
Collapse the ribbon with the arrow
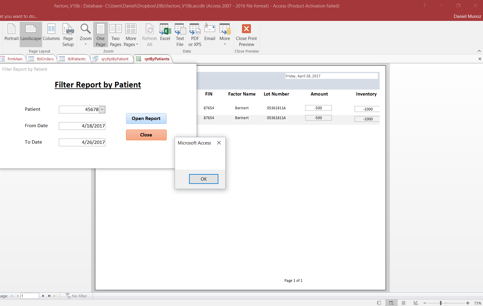point(479,51)
